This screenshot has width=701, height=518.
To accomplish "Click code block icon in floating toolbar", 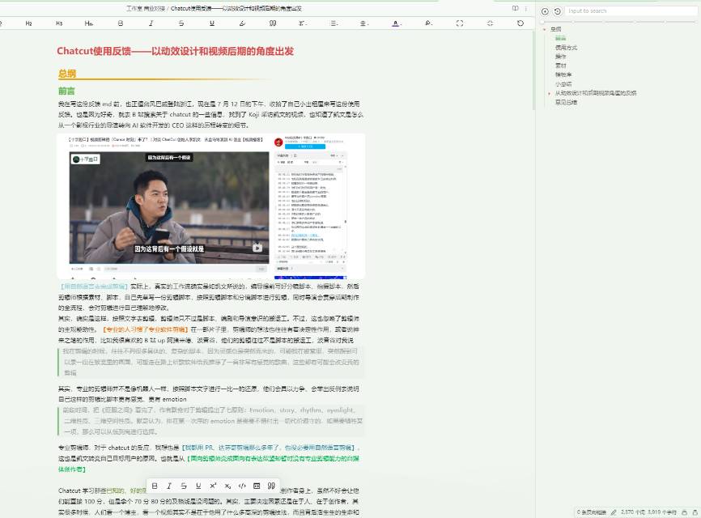I will click(x=257, y=486).
